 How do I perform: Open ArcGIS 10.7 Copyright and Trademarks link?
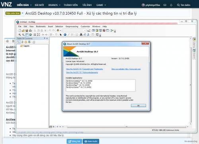(84, 69)
